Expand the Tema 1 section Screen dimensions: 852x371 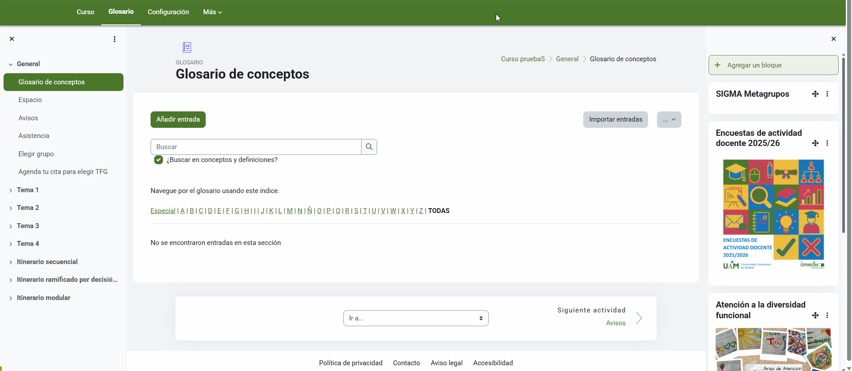click(11, 190)
